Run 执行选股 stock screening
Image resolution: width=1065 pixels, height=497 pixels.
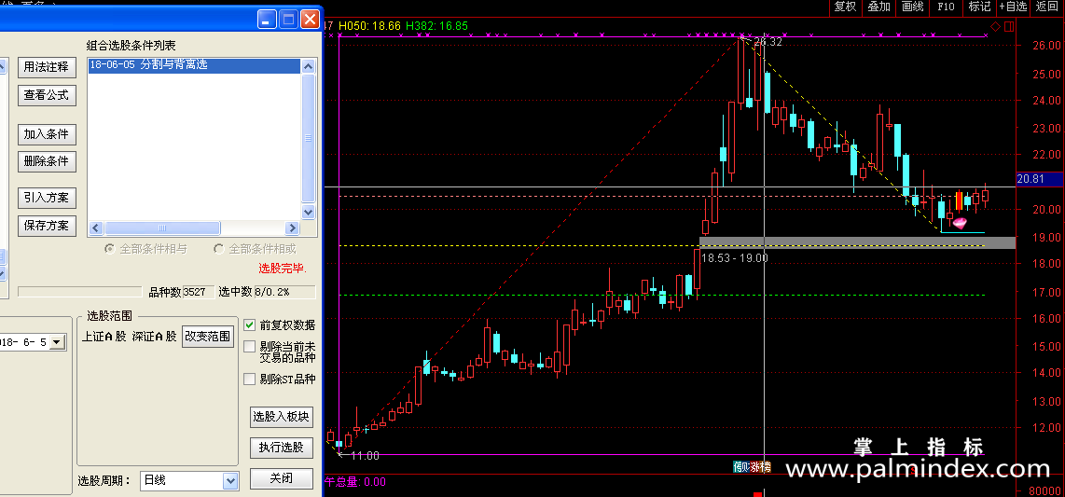click(x=282, y=448)
